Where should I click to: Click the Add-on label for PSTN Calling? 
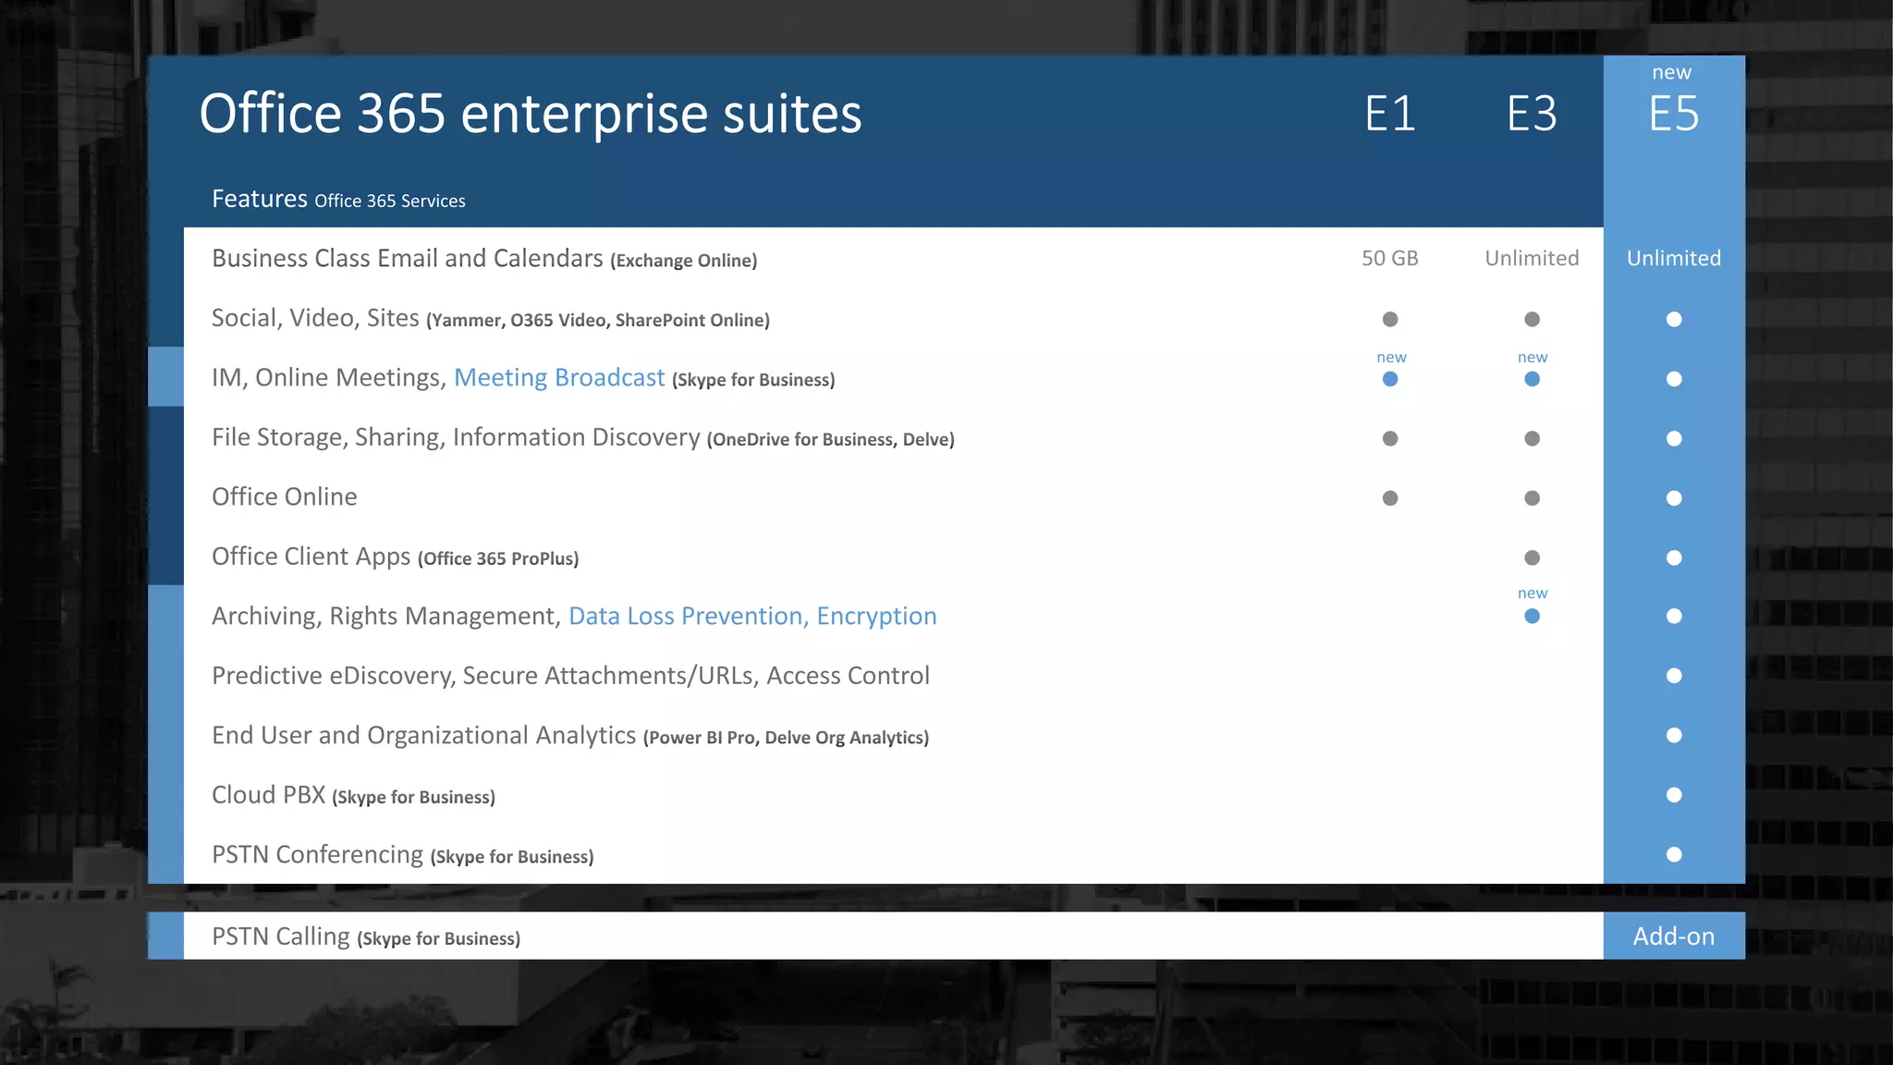tap(1673, 936)
